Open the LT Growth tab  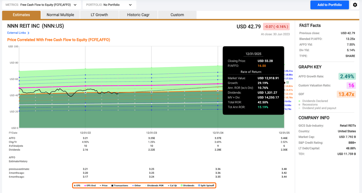(x=99, y=15)
